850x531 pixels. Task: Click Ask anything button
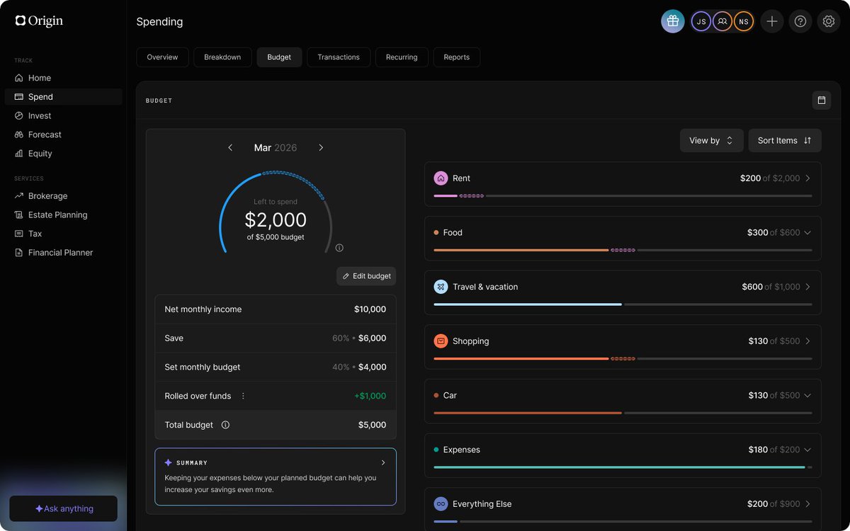(64, 508)
